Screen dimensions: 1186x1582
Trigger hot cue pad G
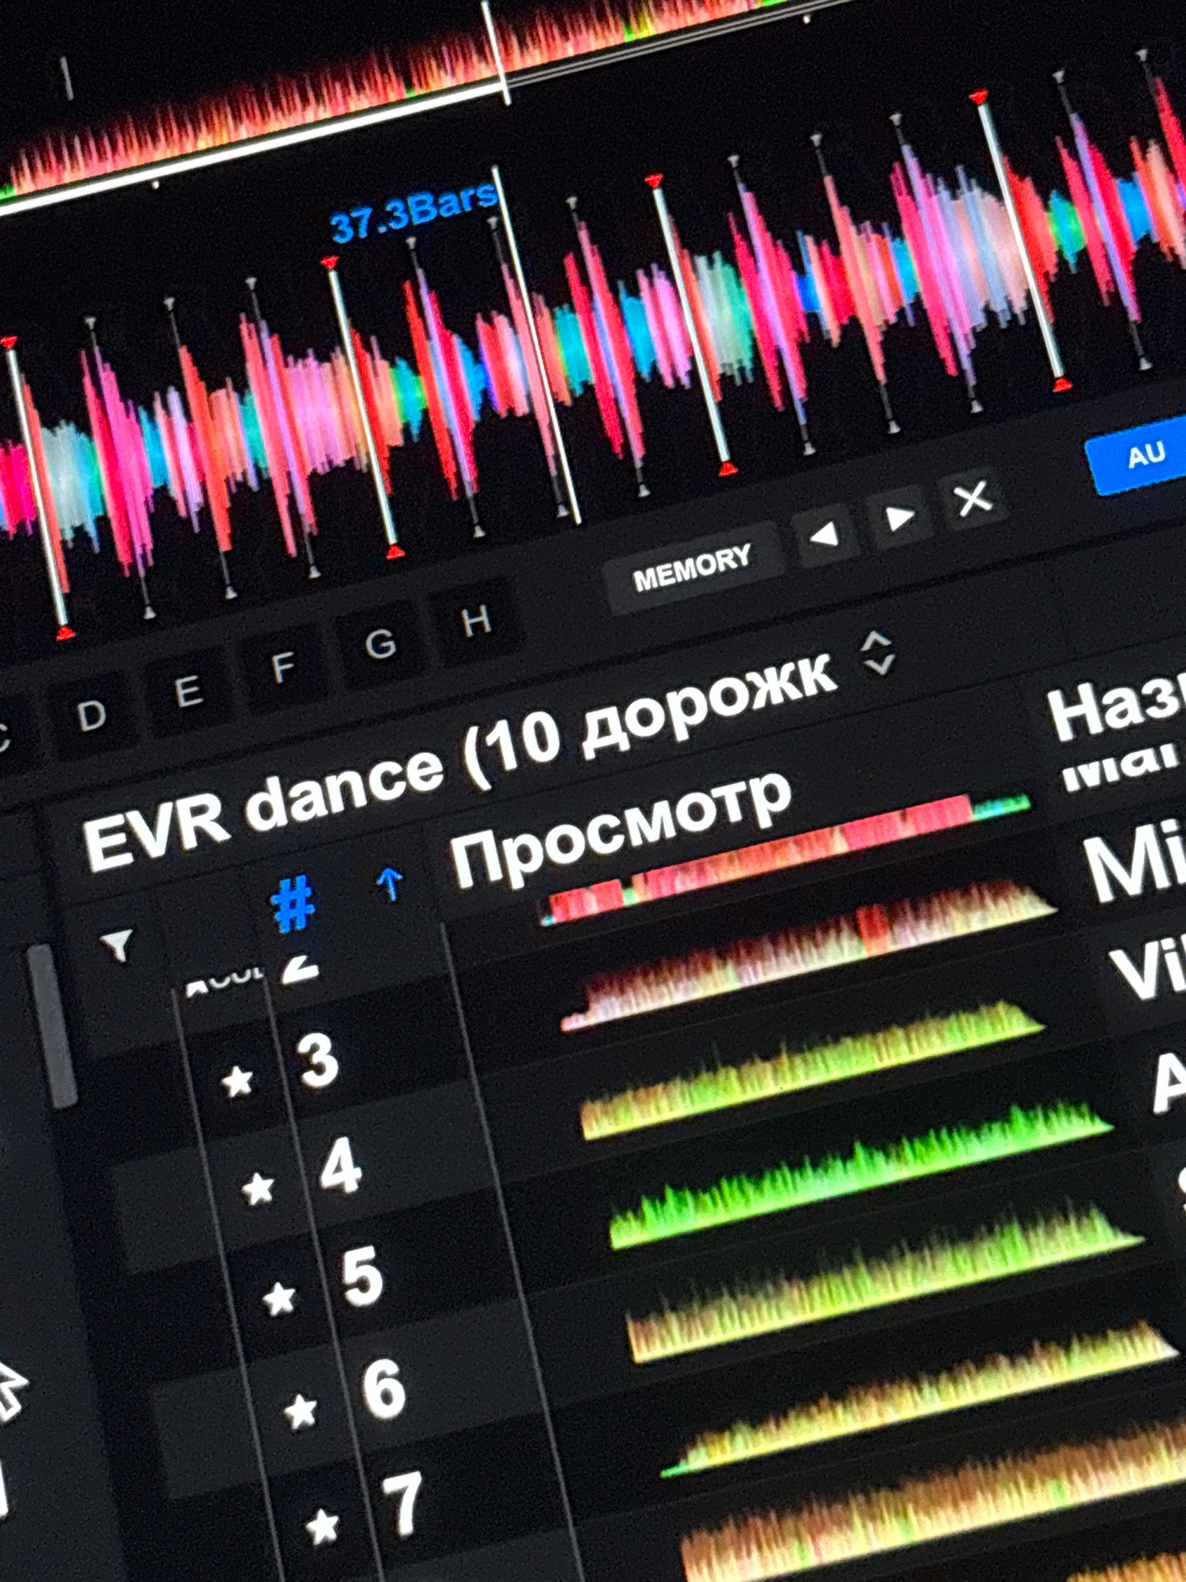(380, 644)
